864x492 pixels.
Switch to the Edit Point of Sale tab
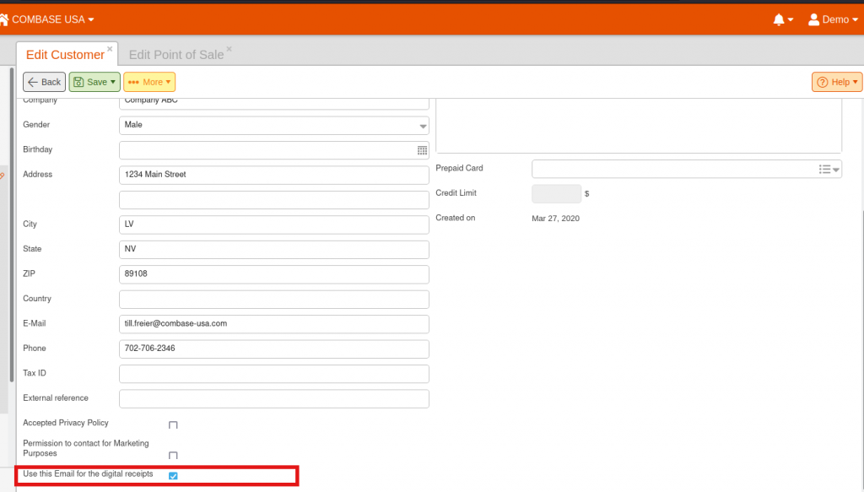pos(176,55)
